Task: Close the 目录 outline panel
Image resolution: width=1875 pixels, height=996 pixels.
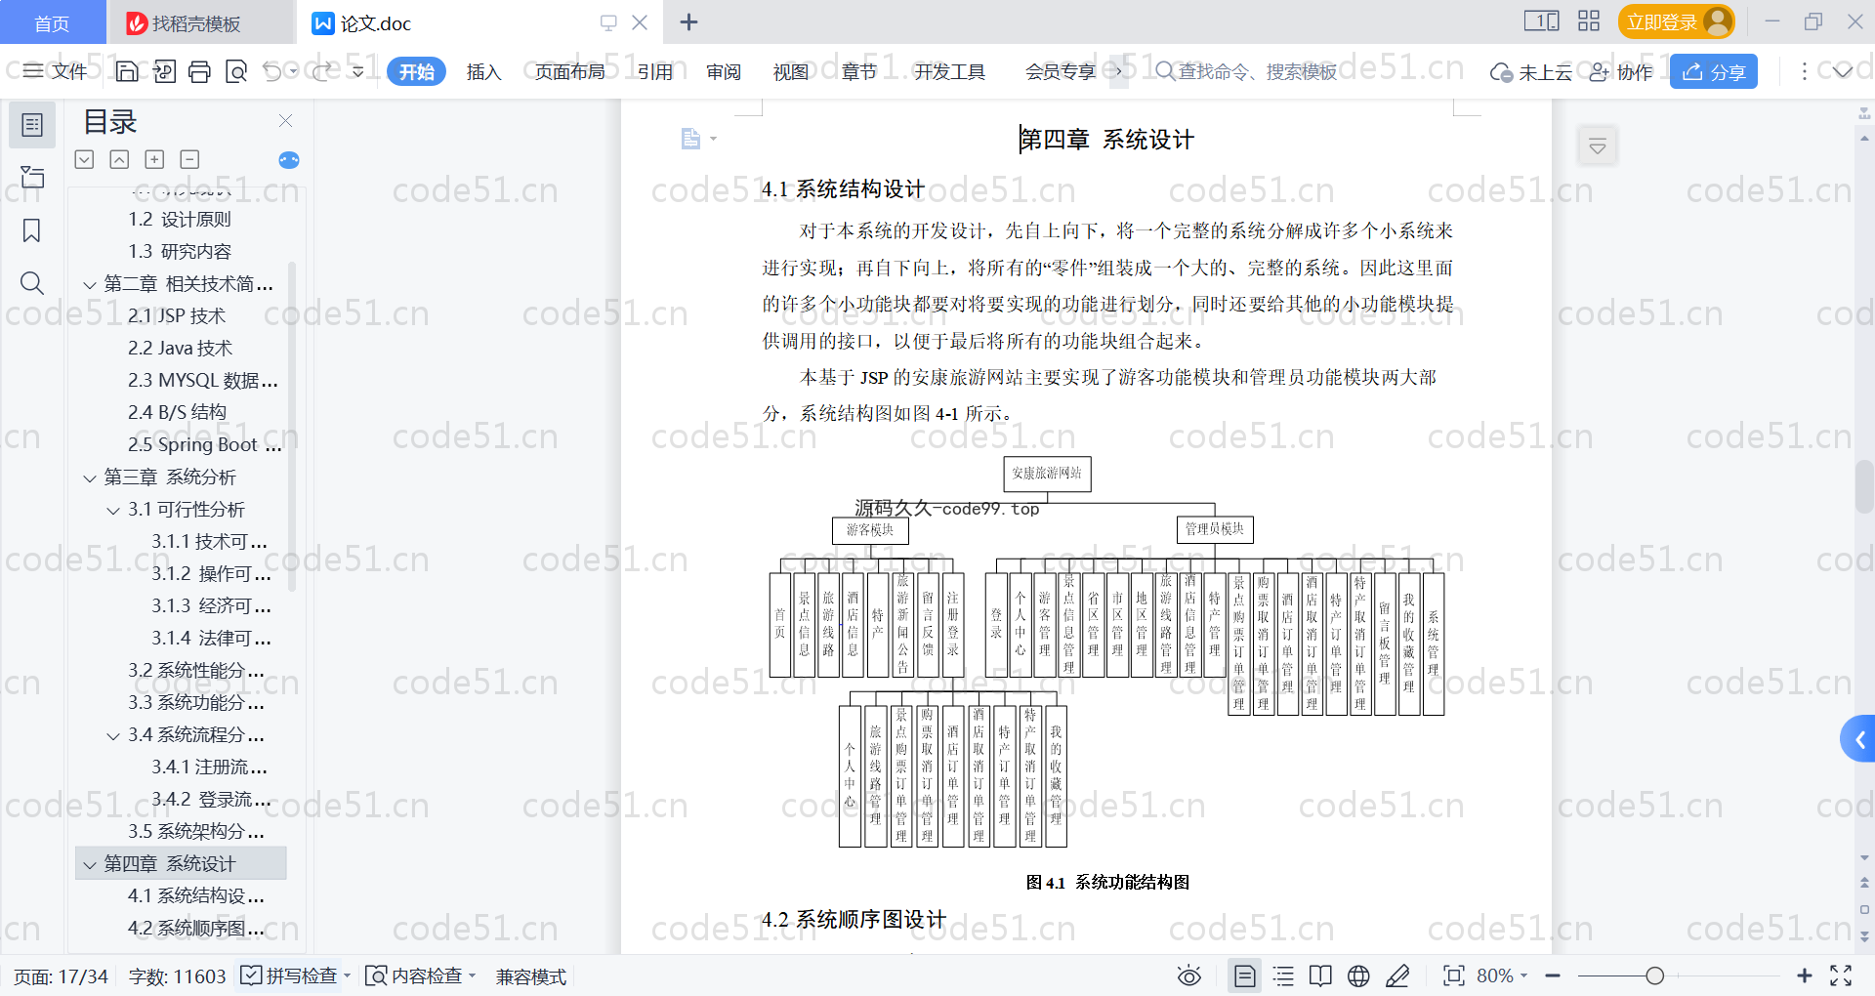Action: click(x=285, y=120)
